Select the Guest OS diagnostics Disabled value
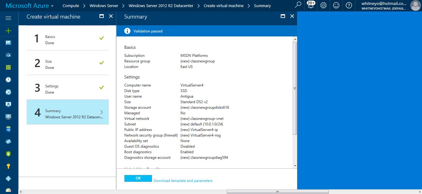 coord(187,146)
